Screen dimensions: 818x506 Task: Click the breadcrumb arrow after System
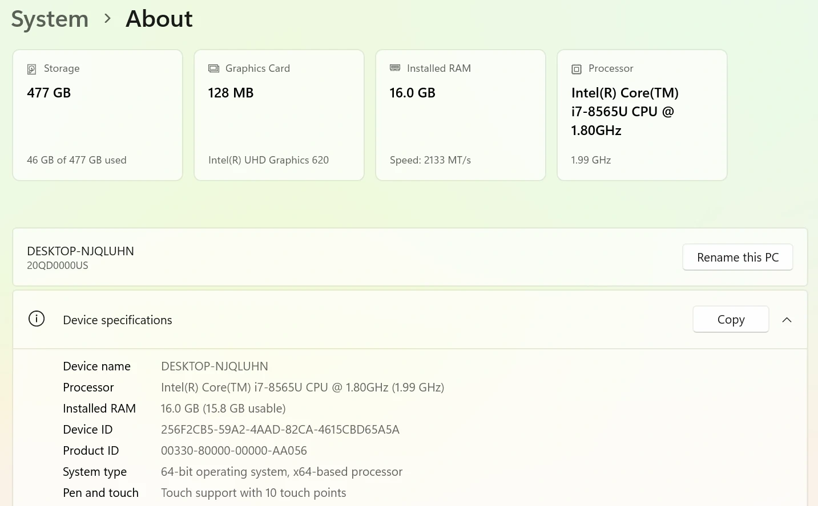107,19
